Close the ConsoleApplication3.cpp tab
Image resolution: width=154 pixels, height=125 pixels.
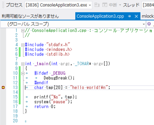click(x=136, y=16)
